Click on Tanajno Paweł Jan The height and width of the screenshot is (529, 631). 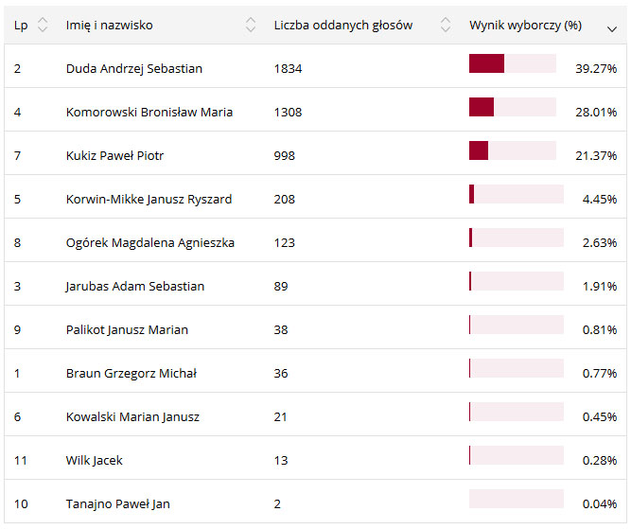pyautogui.click(x=118, y=504)
